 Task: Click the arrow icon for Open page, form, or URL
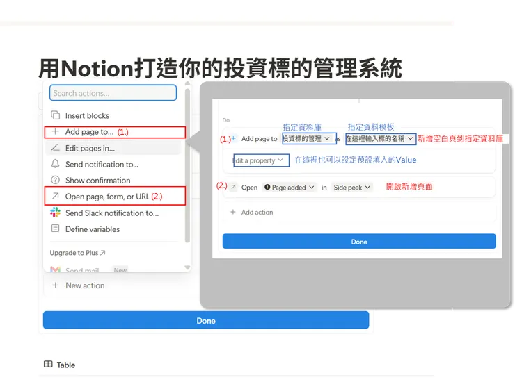click(x=55, y=196)
